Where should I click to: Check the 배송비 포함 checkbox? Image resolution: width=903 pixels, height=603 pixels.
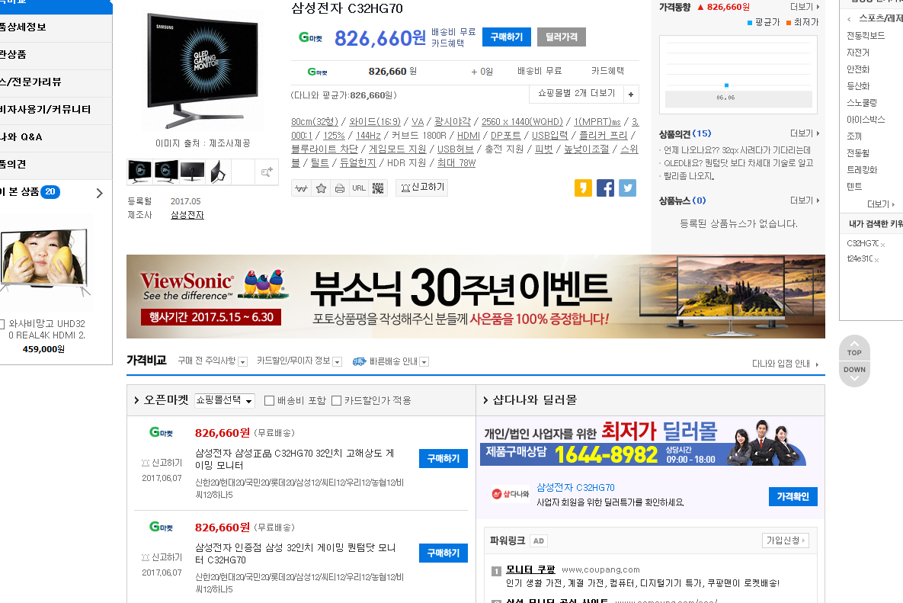click(269, 400)
